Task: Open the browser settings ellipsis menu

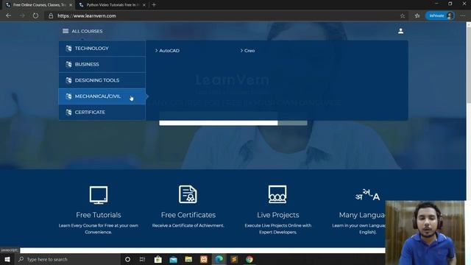Action: click(463, 15)
